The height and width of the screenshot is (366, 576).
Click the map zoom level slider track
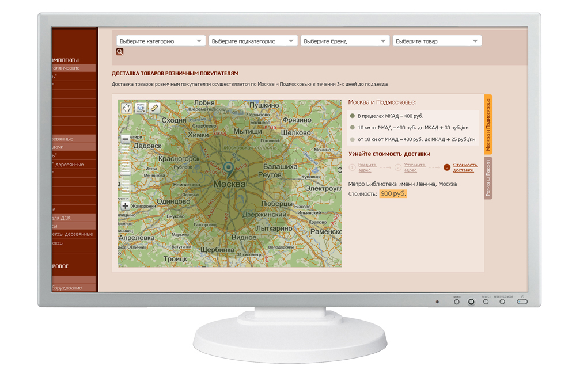pyautogui.click(x=125, y=173)
